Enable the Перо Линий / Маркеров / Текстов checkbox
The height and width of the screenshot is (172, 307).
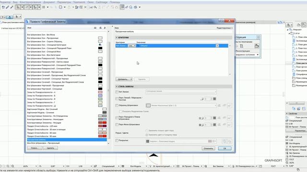117,99
